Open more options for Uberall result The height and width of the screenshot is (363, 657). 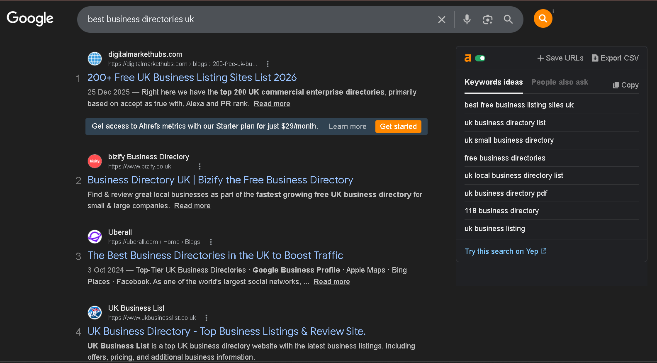tap(211, 242)
